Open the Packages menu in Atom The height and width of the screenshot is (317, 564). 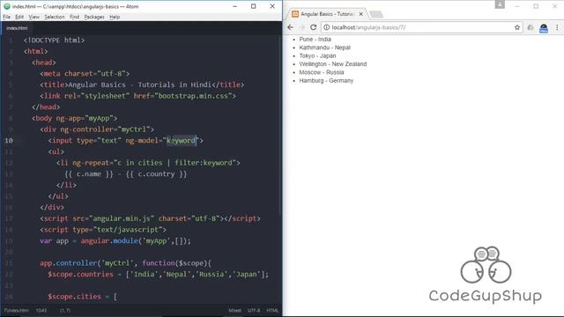(94, 17)
